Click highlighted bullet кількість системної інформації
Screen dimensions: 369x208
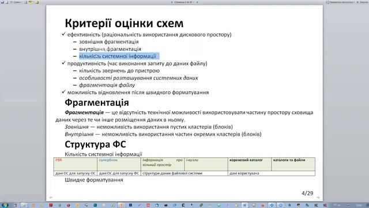[118, 56]
